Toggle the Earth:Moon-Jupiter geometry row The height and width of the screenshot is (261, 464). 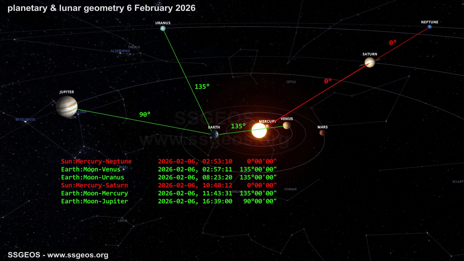95,201
